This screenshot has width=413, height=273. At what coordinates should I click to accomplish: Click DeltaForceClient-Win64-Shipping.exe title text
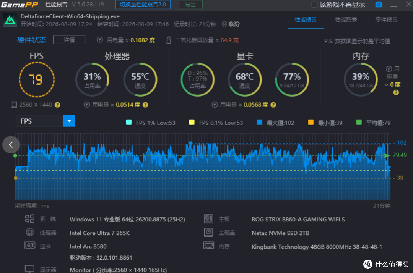70,16
